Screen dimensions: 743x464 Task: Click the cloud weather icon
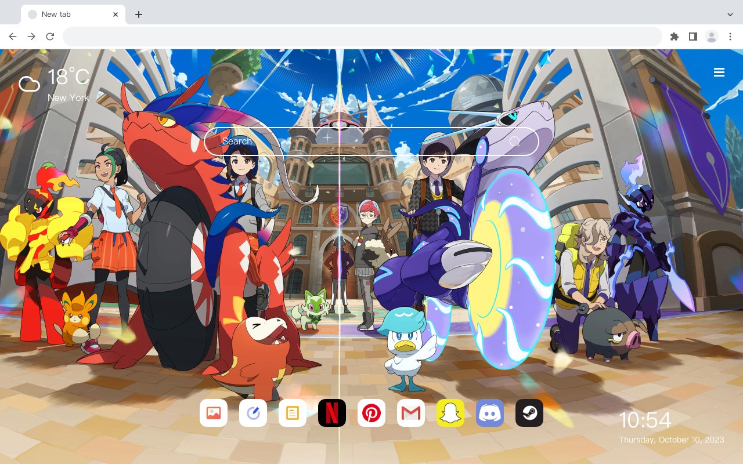(x=29, y=85)
